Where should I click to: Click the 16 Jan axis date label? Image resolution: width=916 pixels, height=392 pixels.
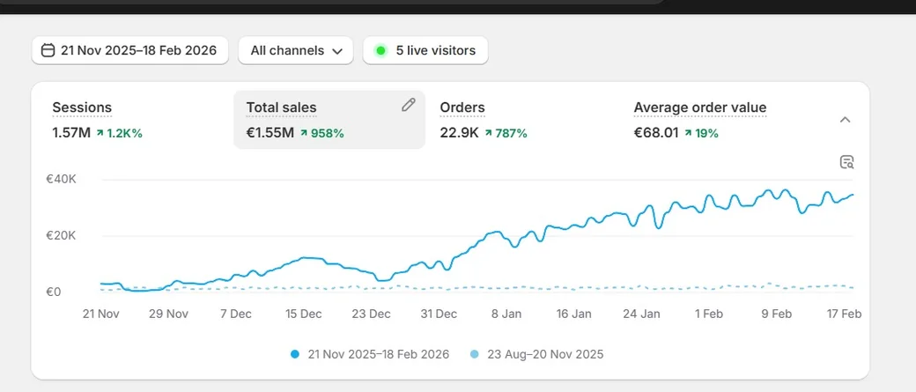click(573, 314)
